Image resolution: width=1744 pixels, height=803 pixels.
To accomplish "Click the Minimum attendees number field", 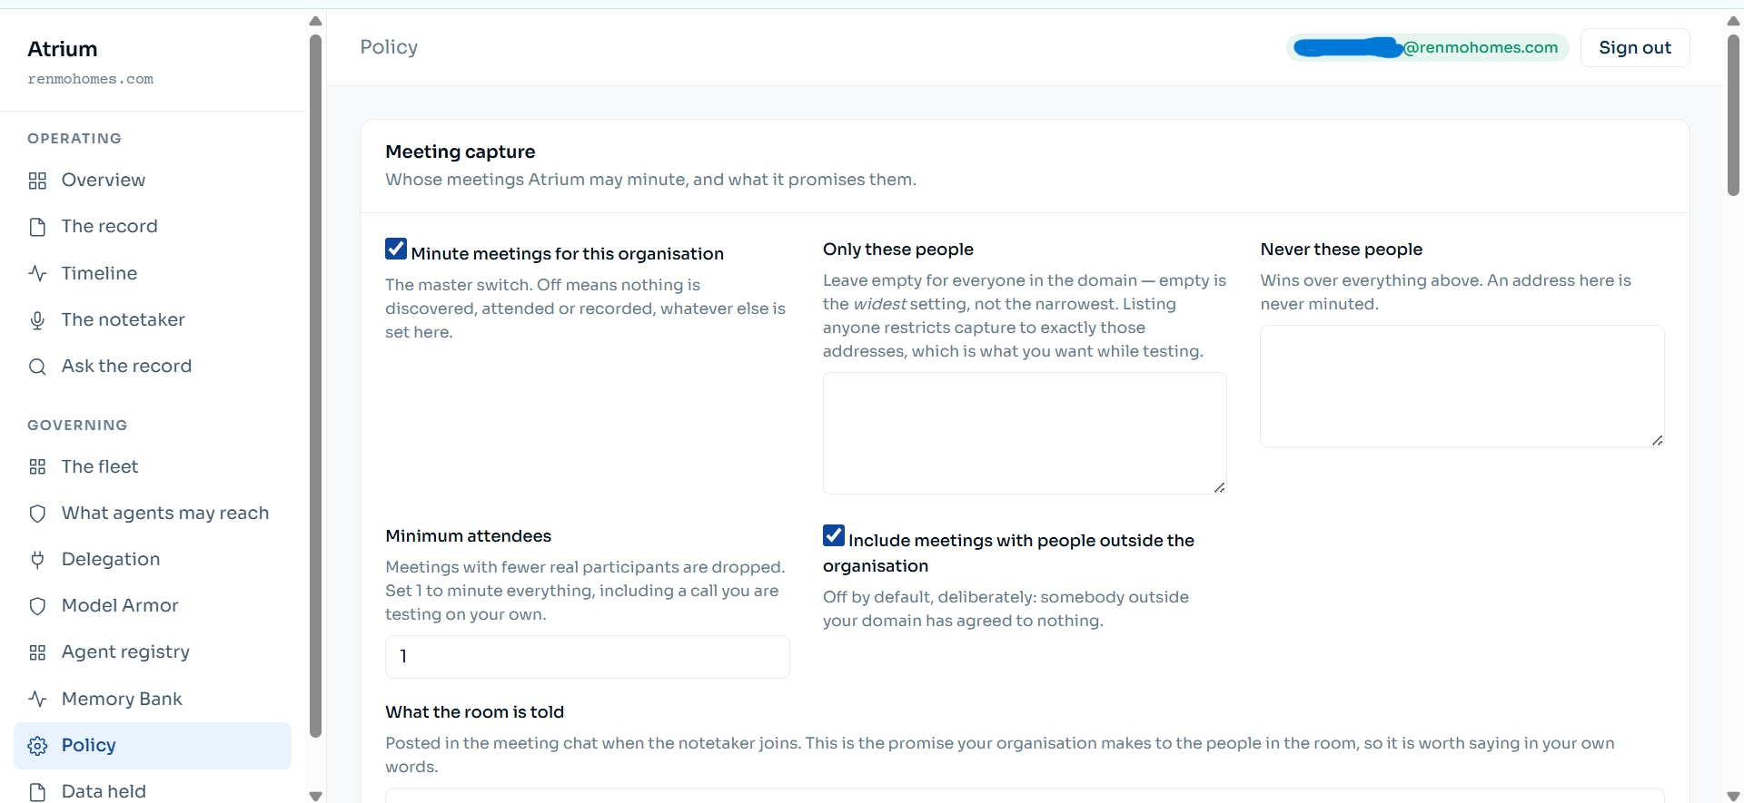I will point(588,656).
